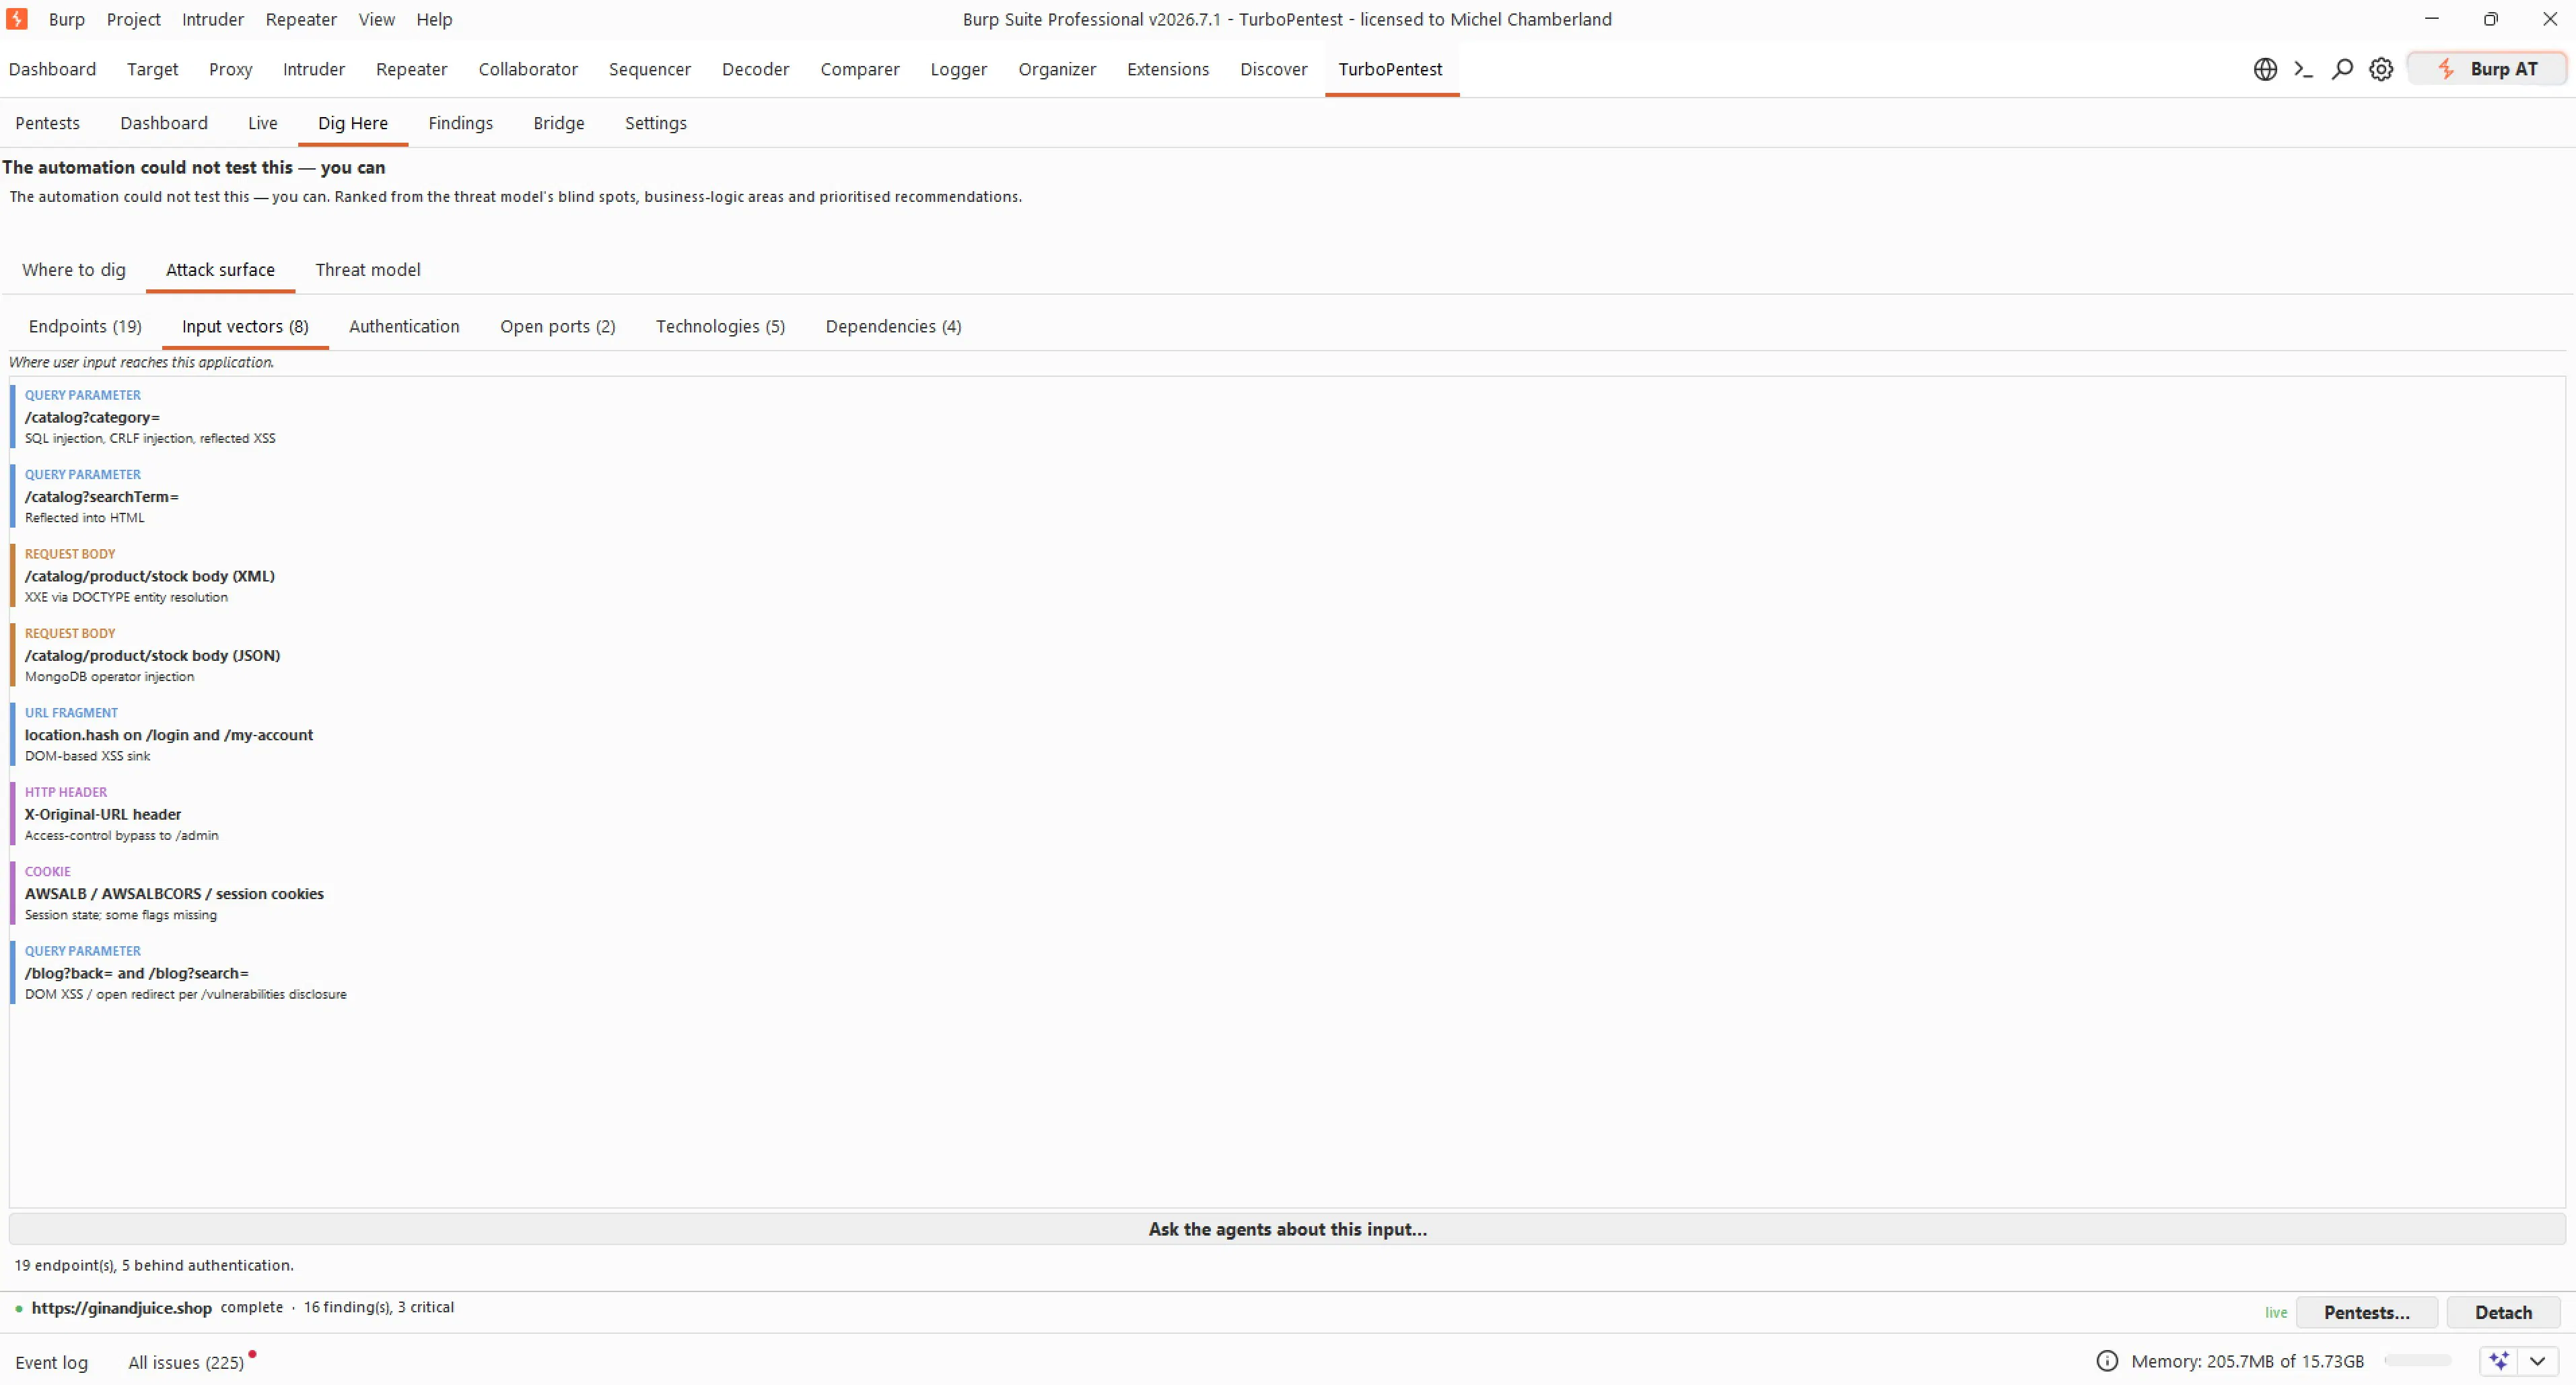Image resolution: width=2576 pixels, height=1385 pixels.
Task: Select the stock body (JSON) entry
Action: [1288, 655]
